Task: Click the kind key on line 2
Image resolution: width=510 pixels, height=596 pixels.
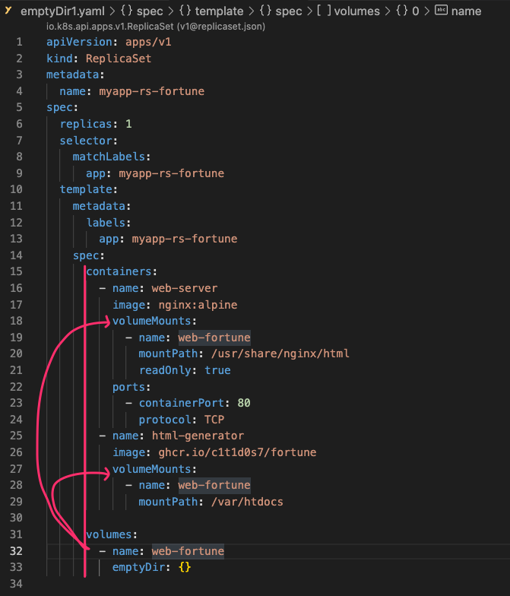Action: [59, 59]
